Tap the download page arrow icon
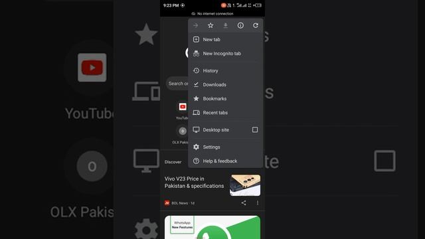The height and width of the screenshot is (239, 425). pyautogui.click(x=226, y=25)
